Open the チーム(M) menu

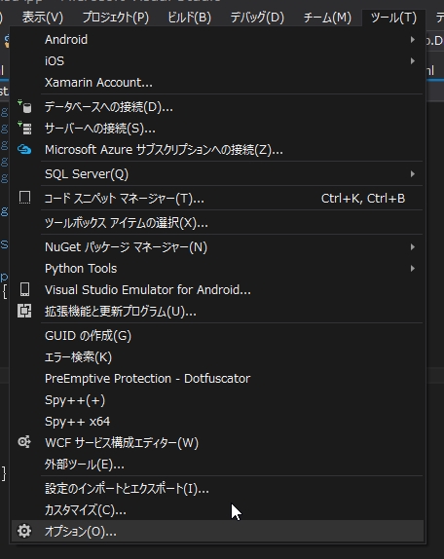pos(327,18)
